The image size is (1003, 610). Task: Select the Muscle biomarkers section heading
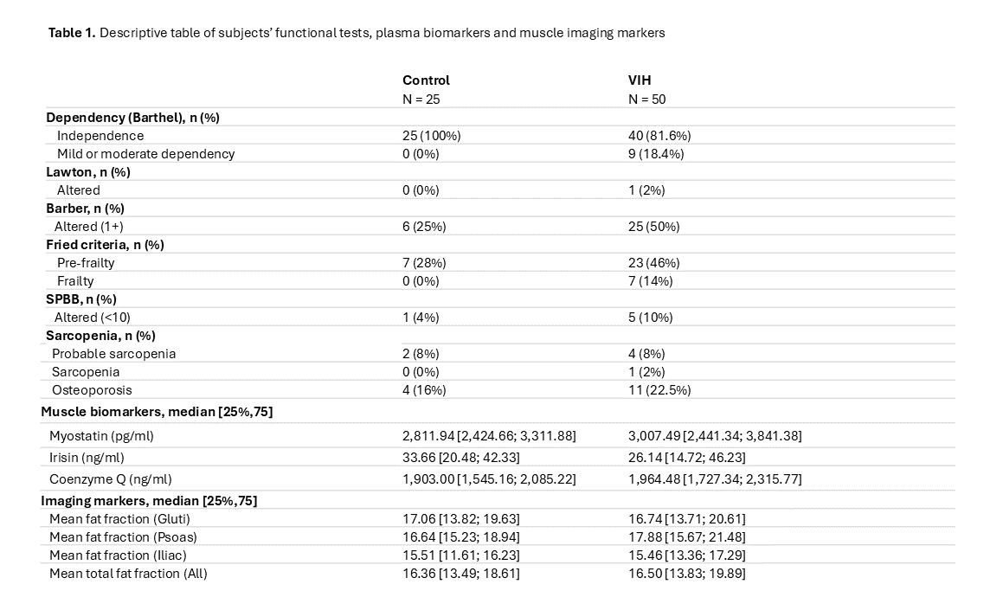pos(157,413)
